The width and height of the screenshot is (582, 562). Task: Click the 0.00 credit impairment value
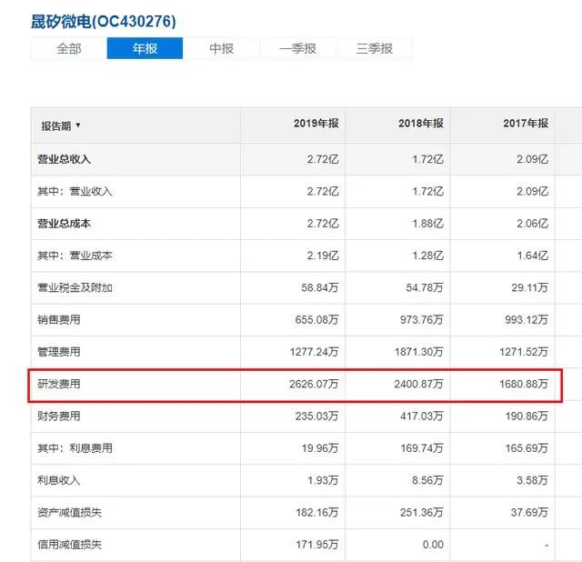tap(433, 545)
